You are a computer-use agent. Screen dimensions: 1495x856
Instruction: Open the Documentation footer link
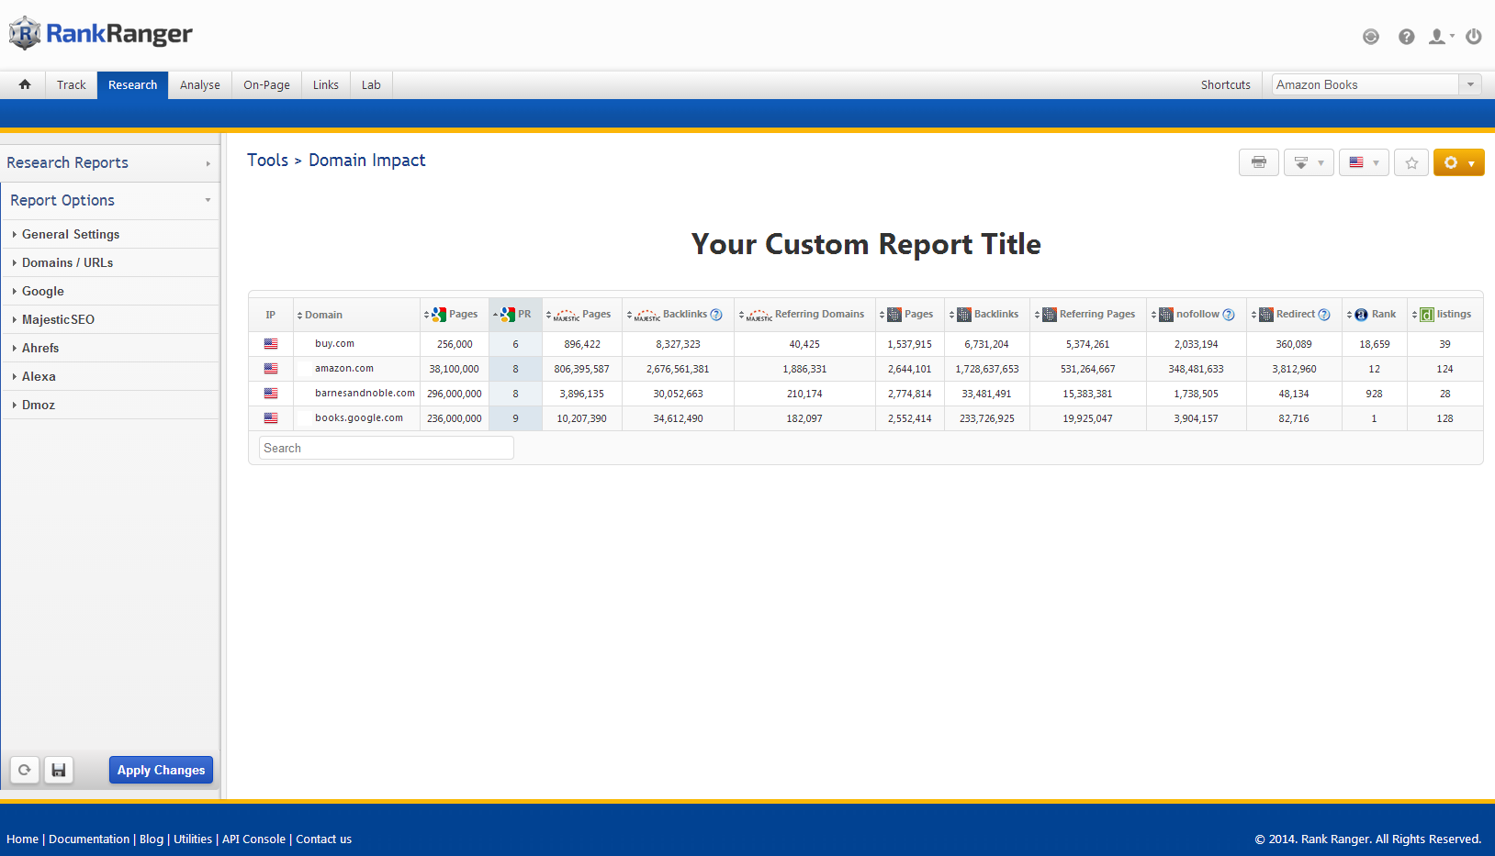[x=89, y=839]
